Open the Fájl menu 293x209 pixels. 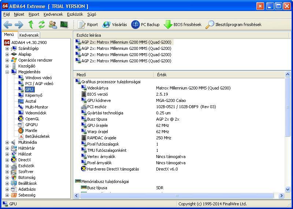pos(7,14)
